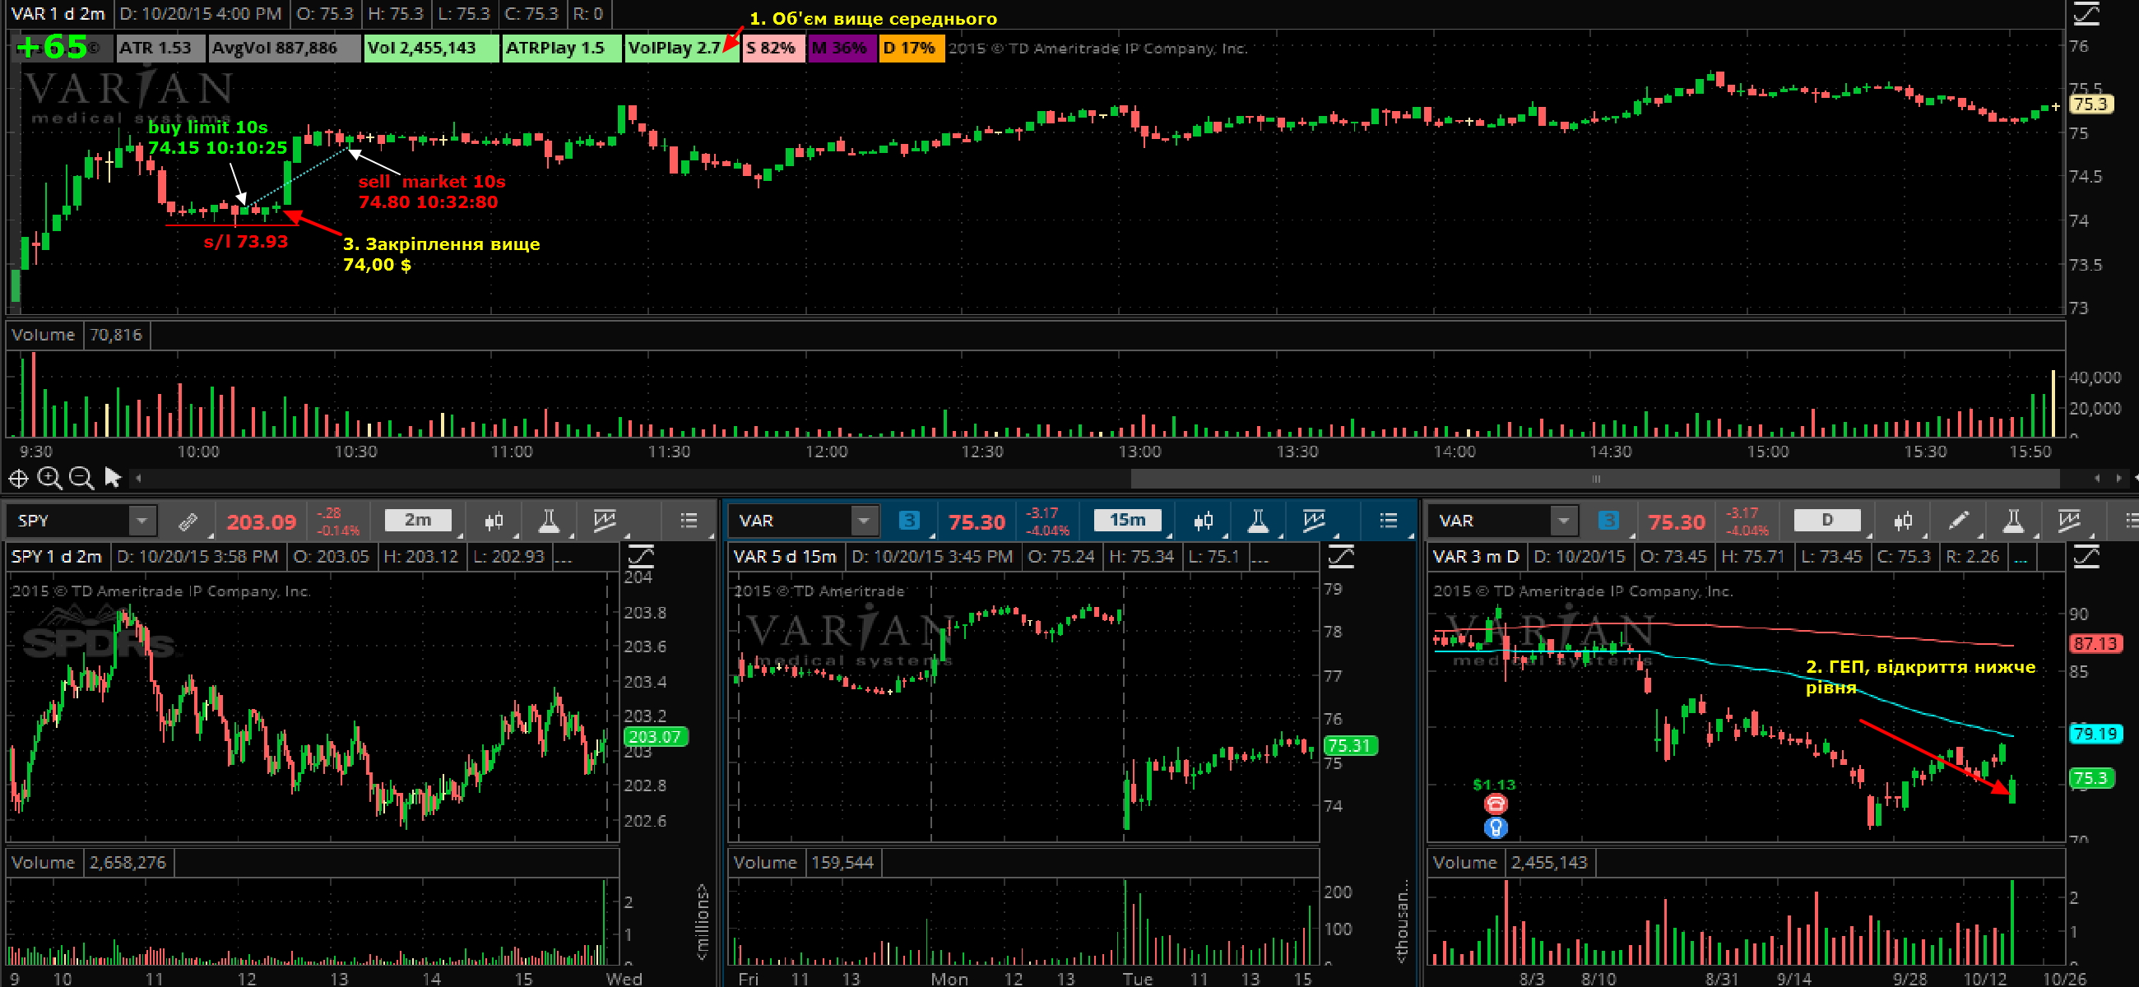Click the auto-scale icon on the SPY price axis

[x=641, y=555]
